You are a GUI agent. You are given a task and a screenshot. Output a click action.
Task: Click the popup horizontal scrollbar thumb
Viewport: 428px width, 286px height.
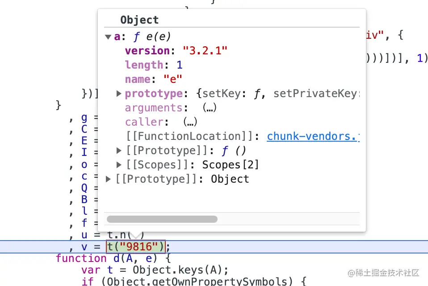tap(162, 219)
